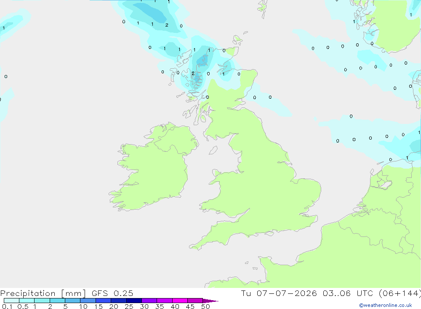
Task: Click the 'GFS 0.25' model label
Action: [112, 293]
